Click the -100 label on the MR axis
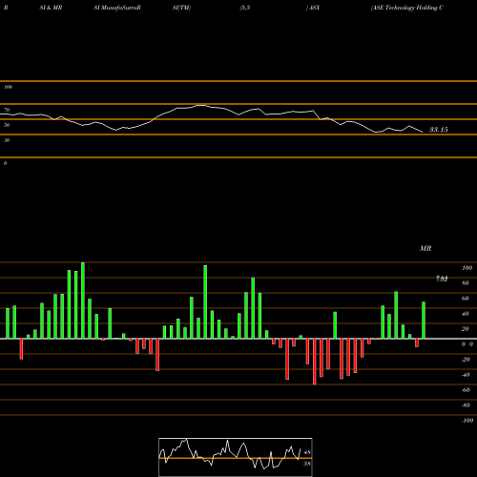 pyautogui.click(x=467, y=421)
